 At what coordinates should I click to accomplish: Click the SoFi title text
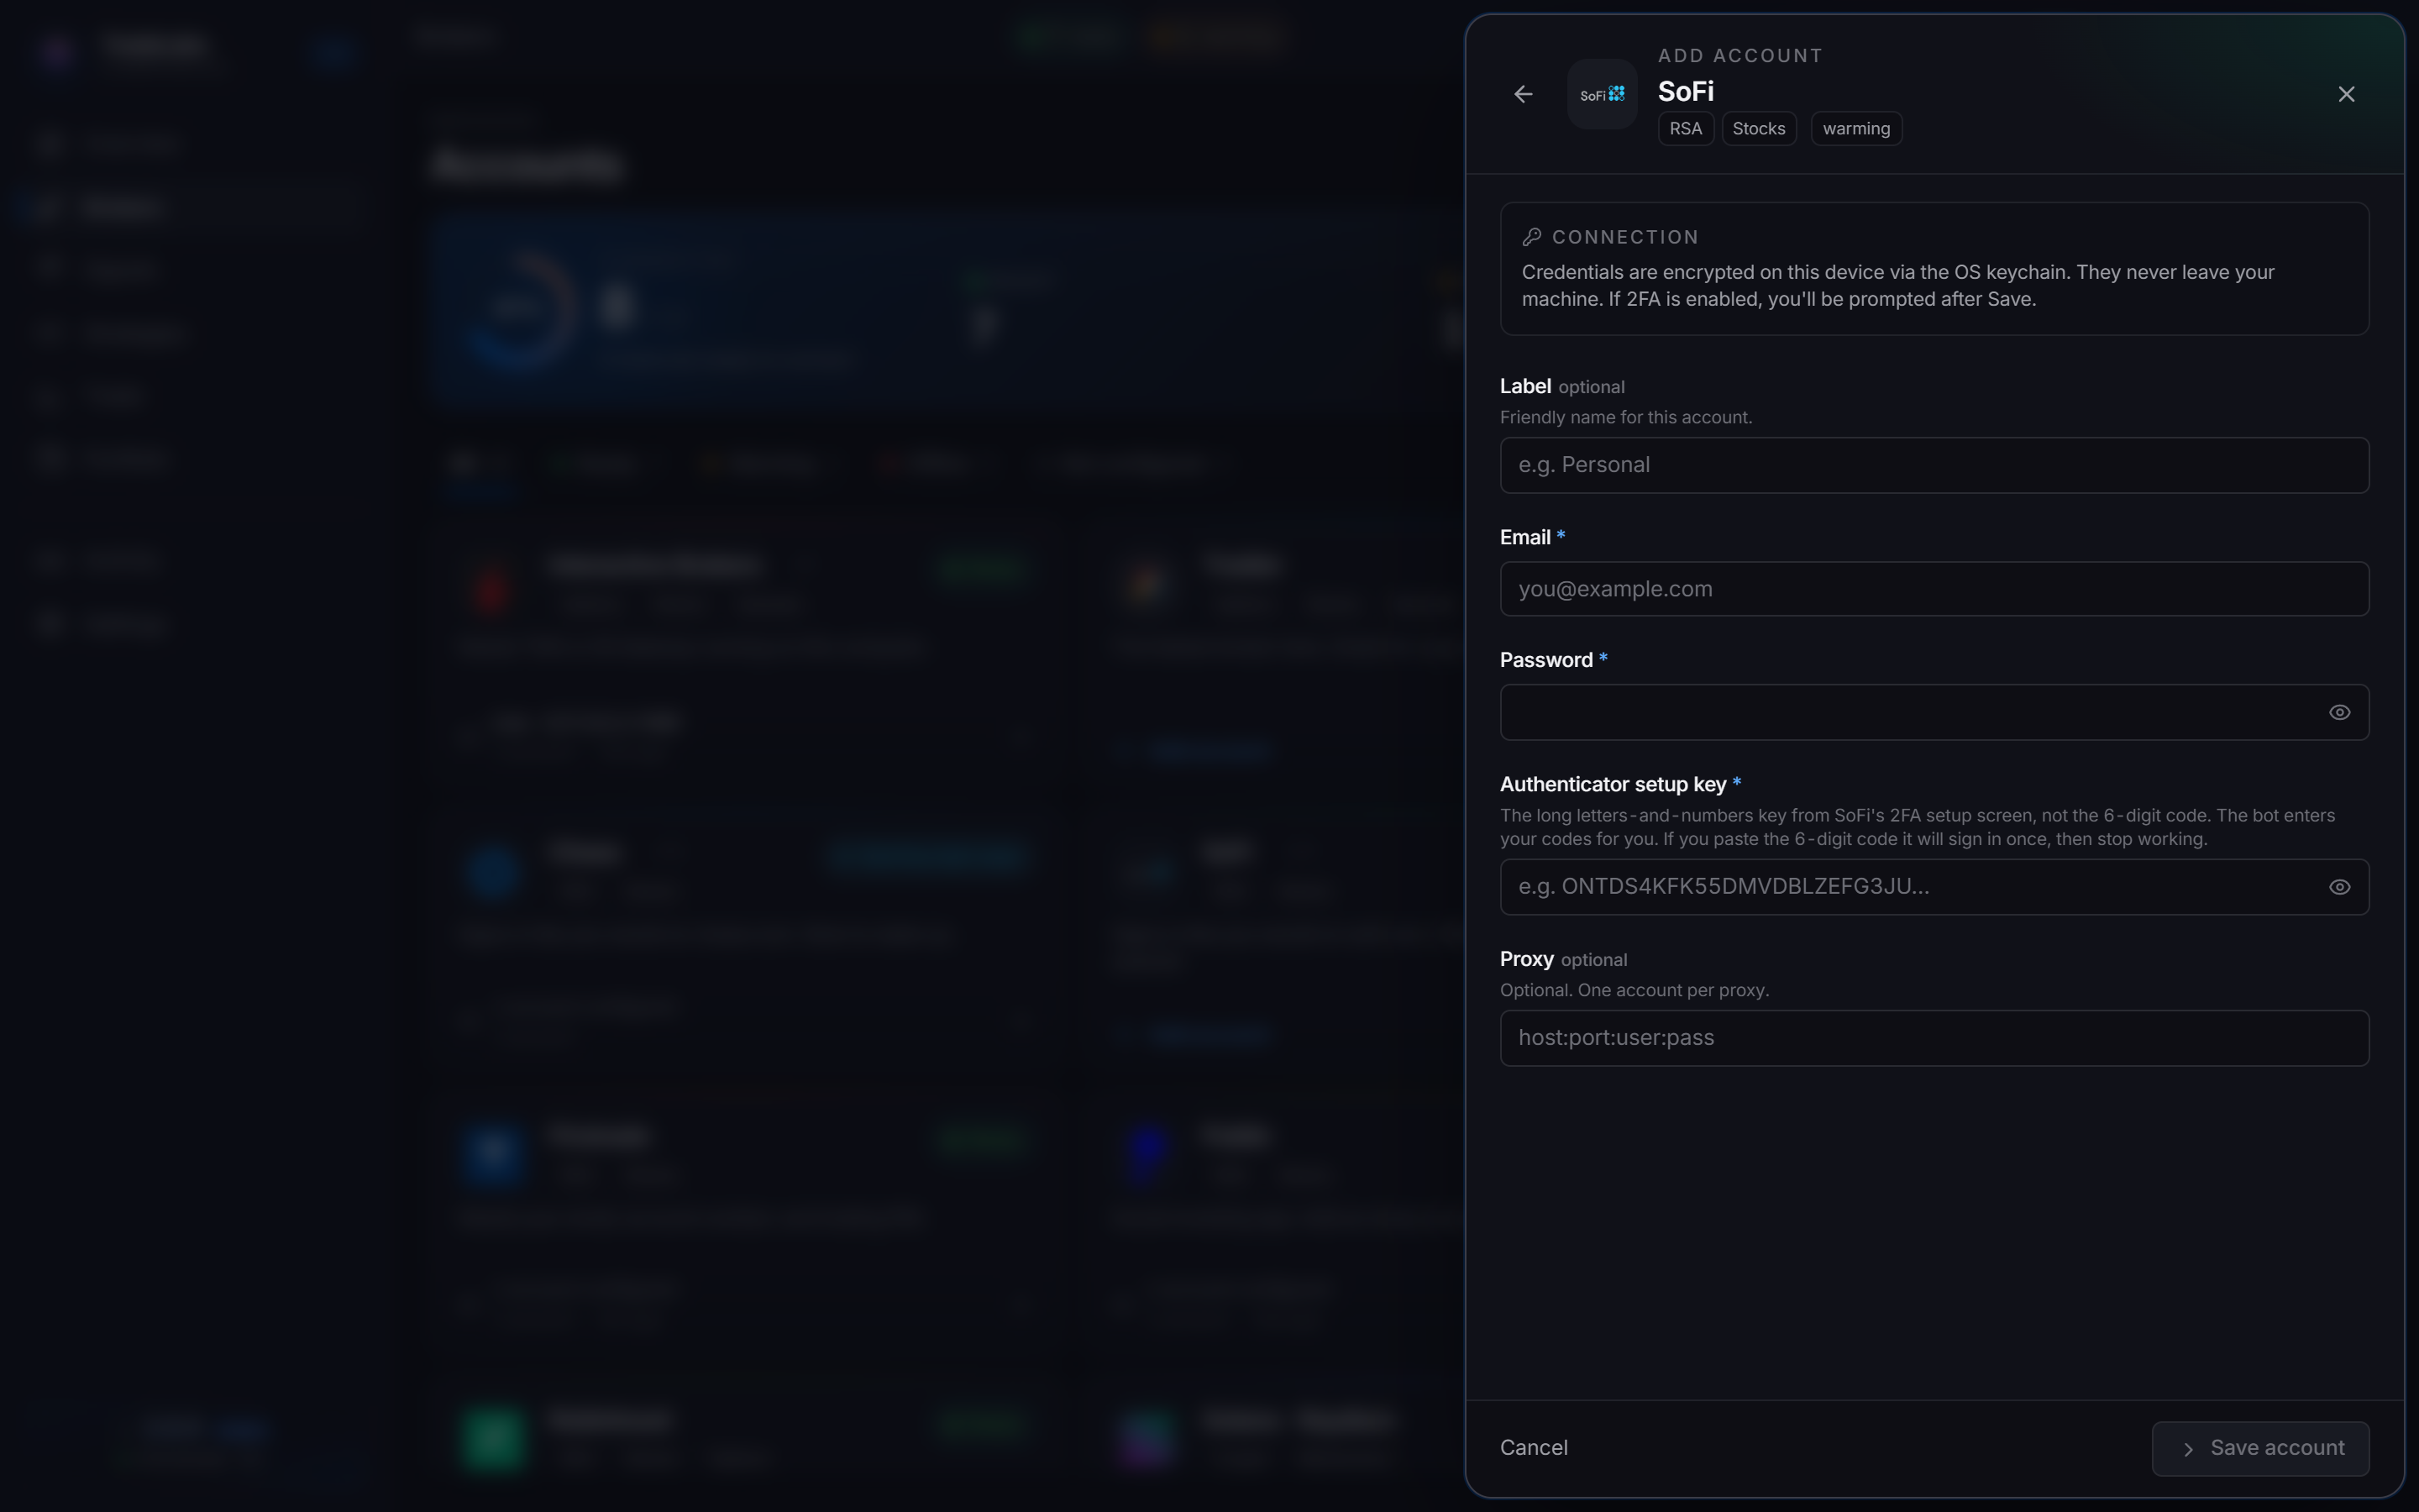click(x=1687, y=91)
